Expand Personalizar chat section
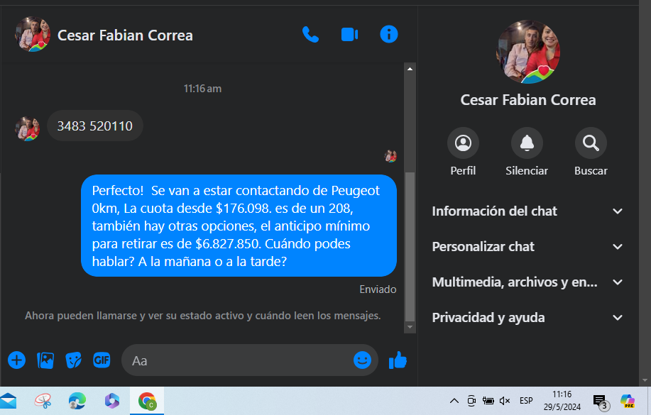 click(527, 246)
